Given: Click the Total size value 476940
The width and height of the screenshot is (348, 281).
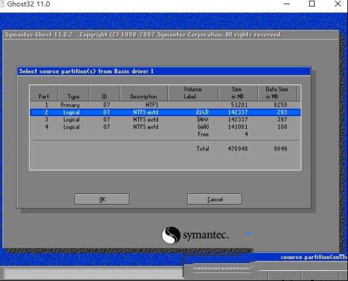Looking at the screenshot, I should point(238,149).
